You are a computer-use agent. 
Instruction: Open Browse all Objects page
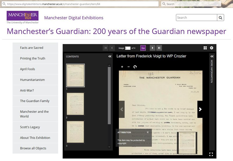(35, 148)
